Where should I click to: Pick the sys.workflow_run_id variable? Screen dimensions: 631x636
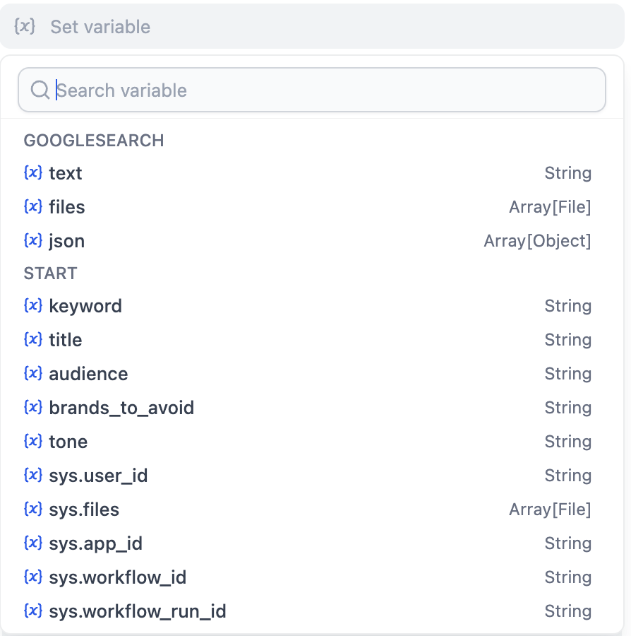(x=137, y=611)
